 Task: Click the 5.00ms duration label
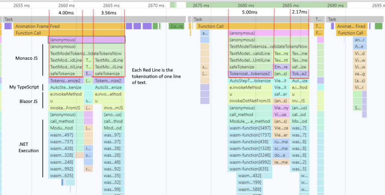[x=250, y=12]
